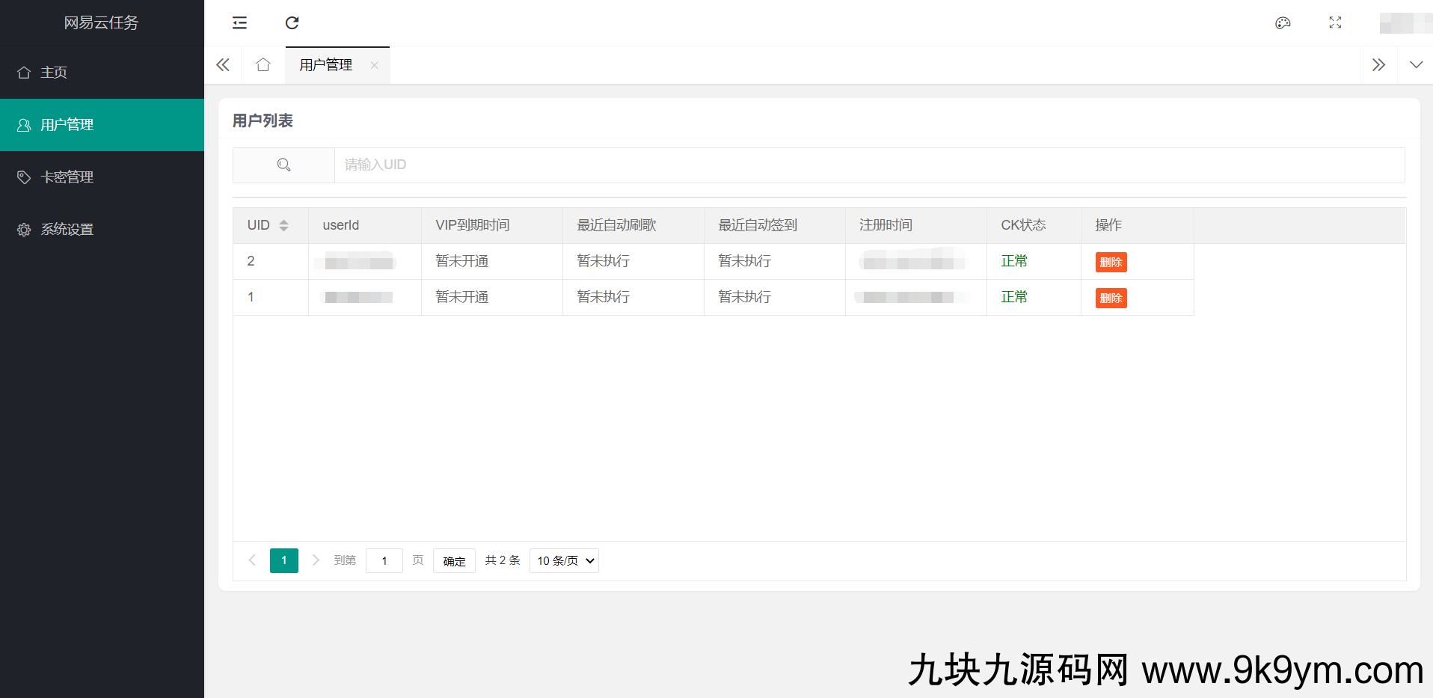Refresh the current page

[292, 23]
